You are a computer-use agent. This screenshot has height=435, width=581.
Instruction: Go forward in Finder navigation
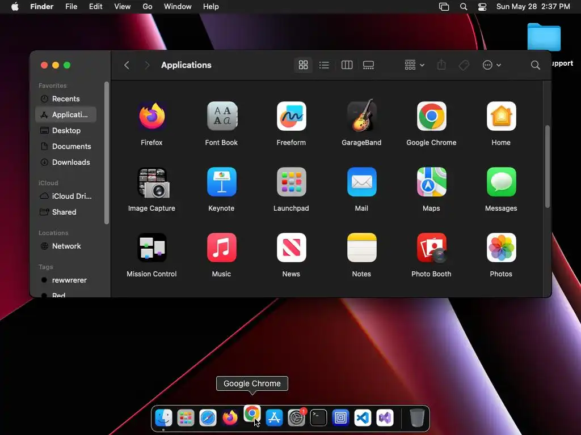click(147, 65)
